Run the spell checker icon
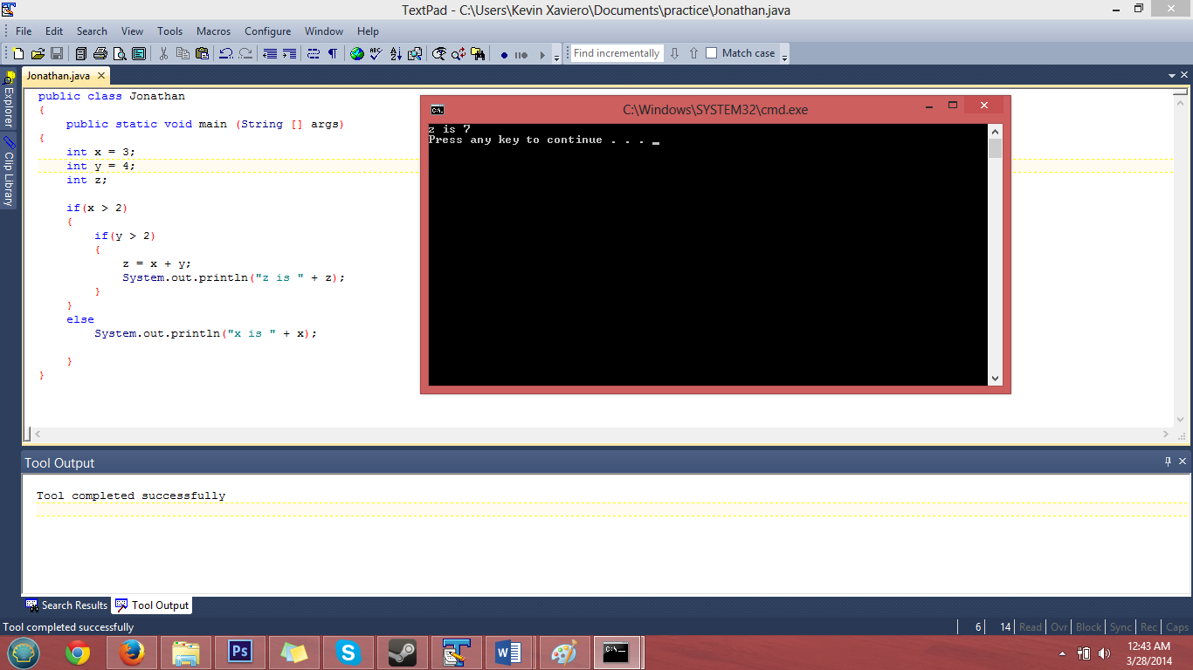Screen dimensions: 1193x670 pos(376,53)
